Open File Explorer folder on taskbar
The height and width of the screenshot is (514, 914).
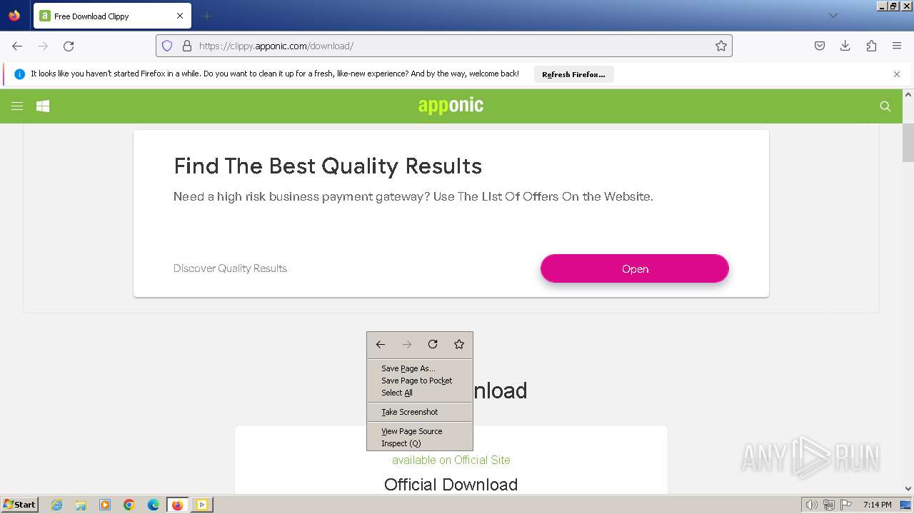(81, 505)
